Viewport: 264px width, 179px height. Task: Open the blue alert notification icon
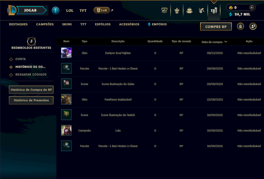click(x=55, y=11)
